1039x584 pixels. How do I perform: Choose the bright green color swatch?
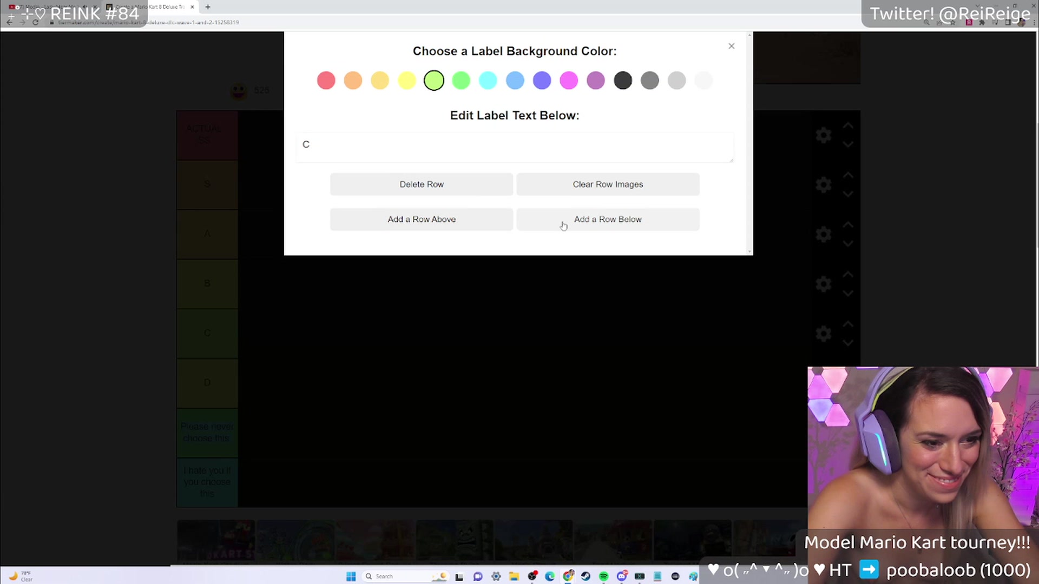click(x=461, y=81)
